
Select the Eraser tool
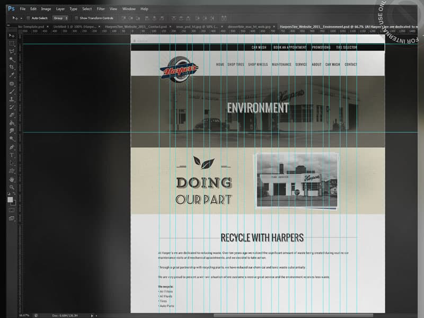tap(12, 115)
